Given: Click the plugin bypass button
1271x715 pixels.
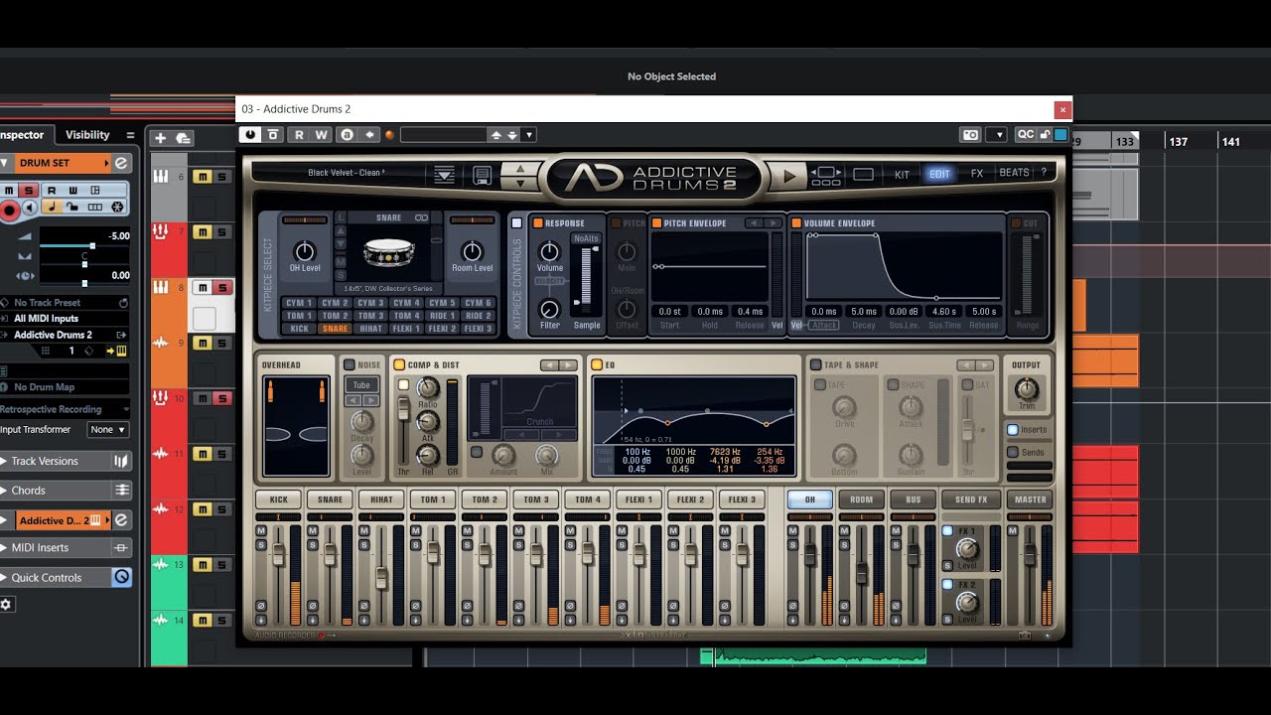Looking at the screenshot, I should 273,135.
